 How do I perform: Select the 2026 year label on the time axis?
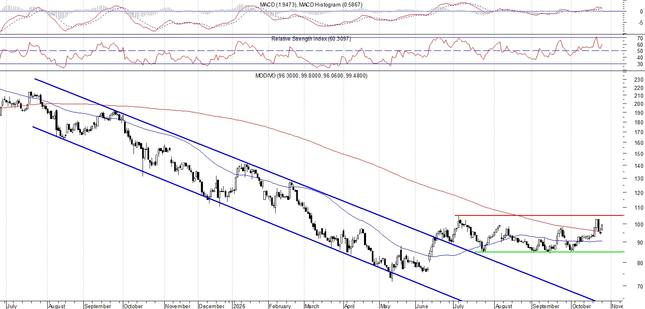239,306
